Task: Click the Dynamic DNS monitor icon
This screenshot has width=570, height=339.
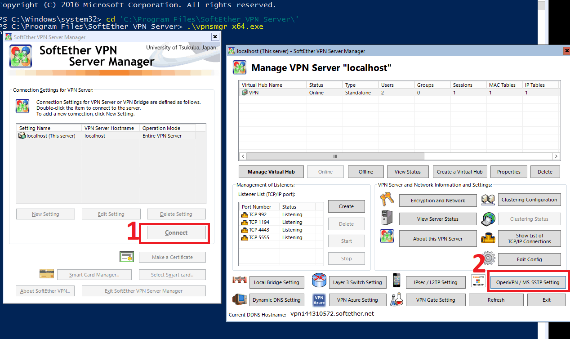Action: click(x=240, y=299)
